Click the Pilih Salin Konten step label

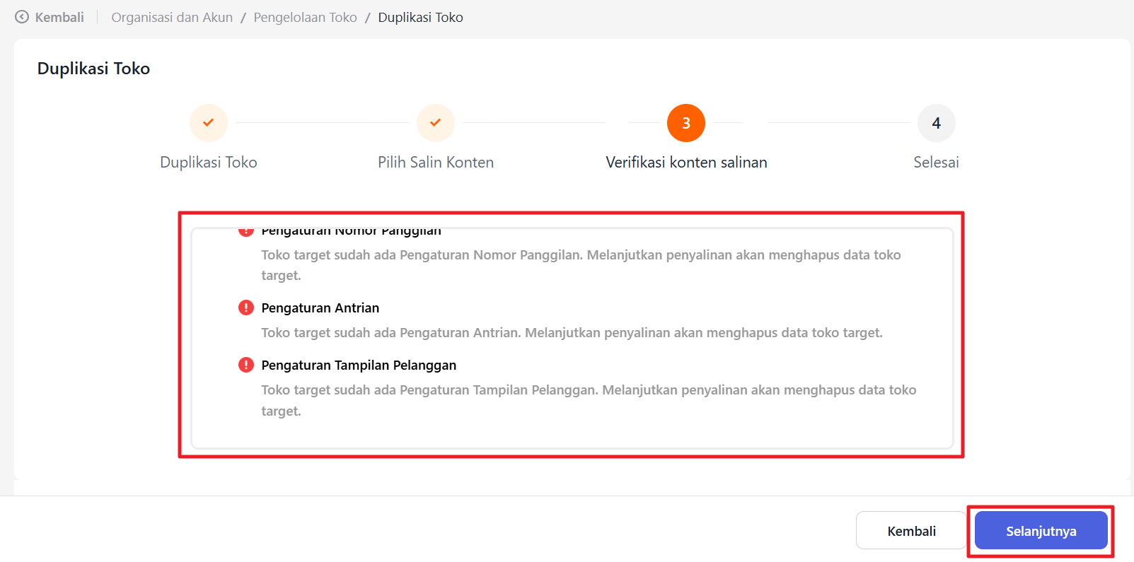(x=435, y=162)
